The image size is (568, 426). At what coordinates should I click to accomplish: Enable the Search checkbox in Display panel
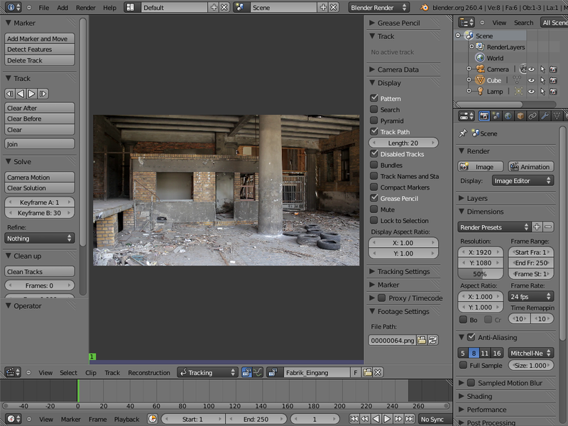[x=373, y=109]
